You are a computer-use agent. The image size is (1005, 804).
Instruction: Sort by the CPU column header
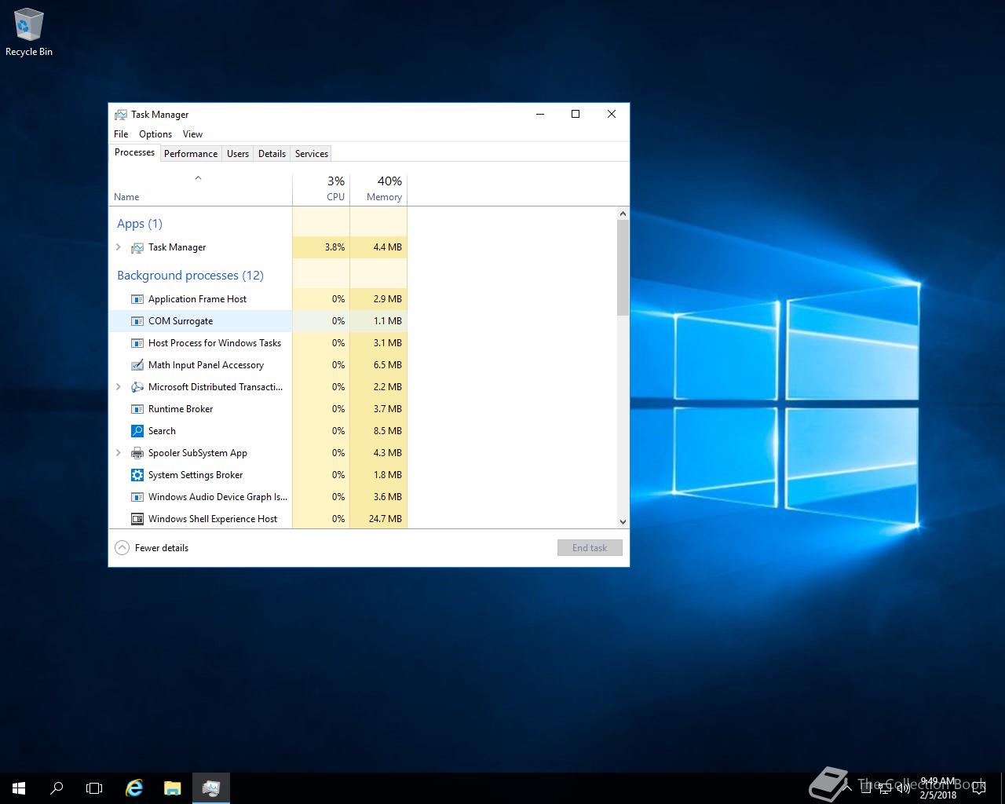(321, 189)
